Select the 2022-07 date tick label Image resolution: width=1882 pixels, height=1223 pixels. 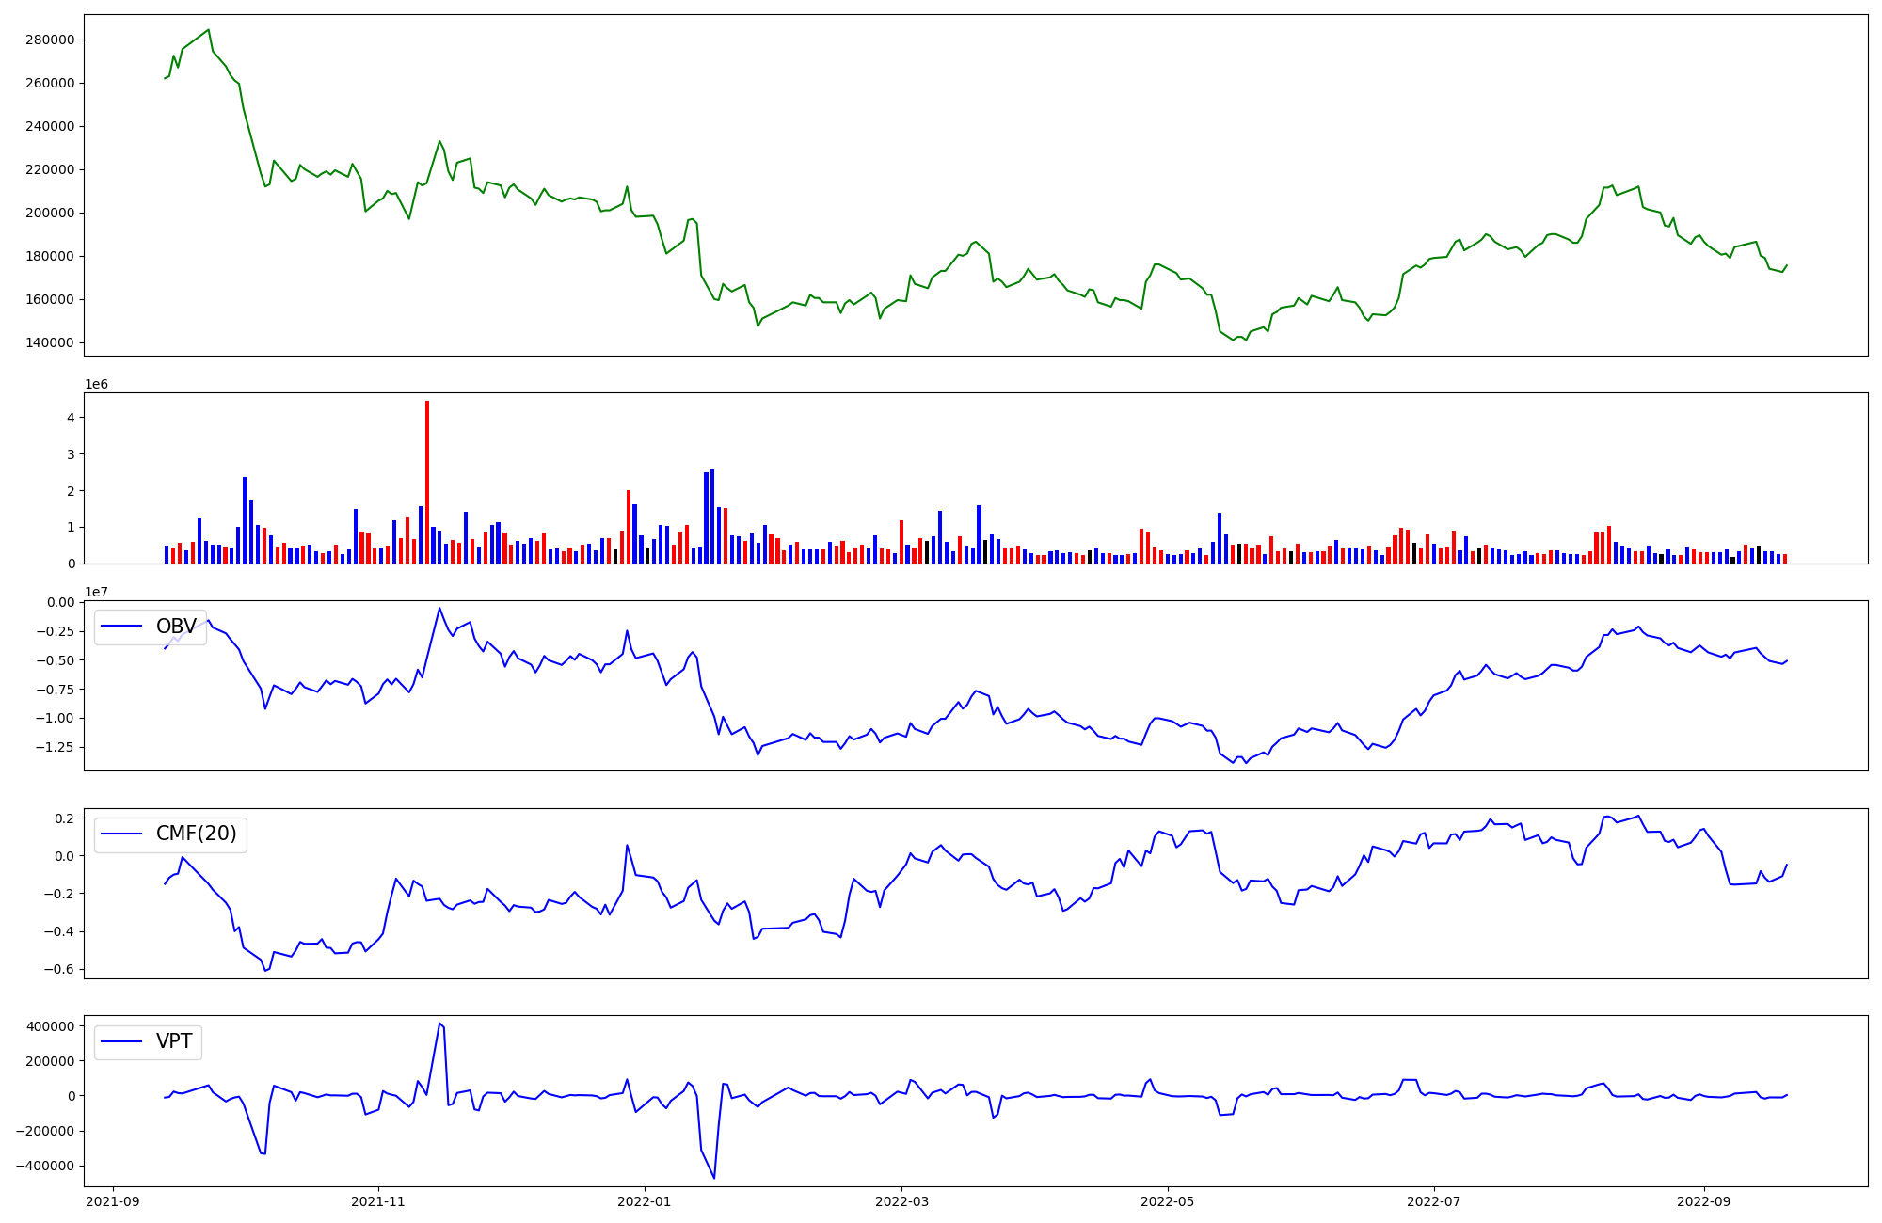pos(1434,1200)
